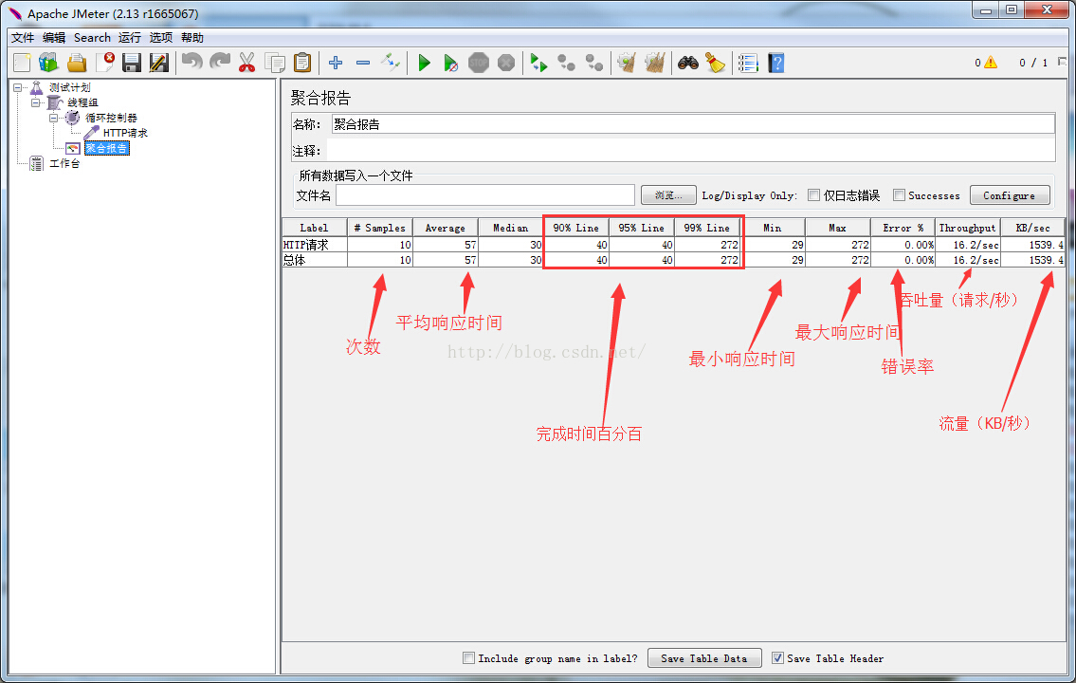Clear results with single broom icon

point(627,64)
